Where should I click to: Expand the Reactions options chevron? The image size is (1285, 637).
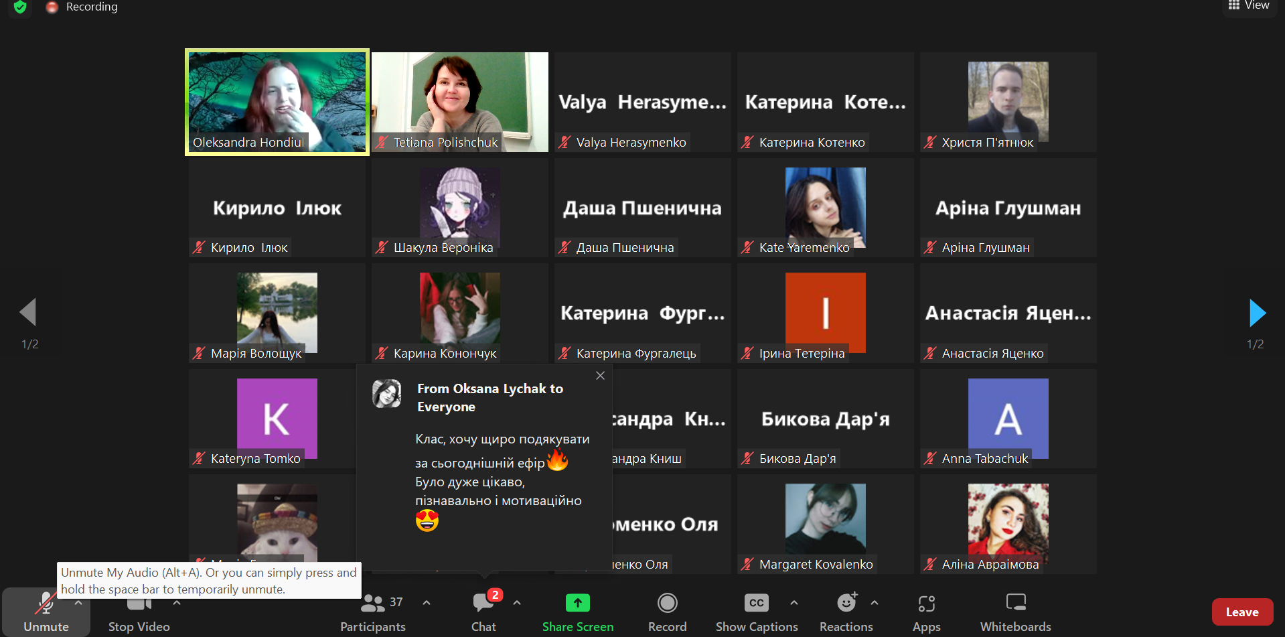(875, 603)
